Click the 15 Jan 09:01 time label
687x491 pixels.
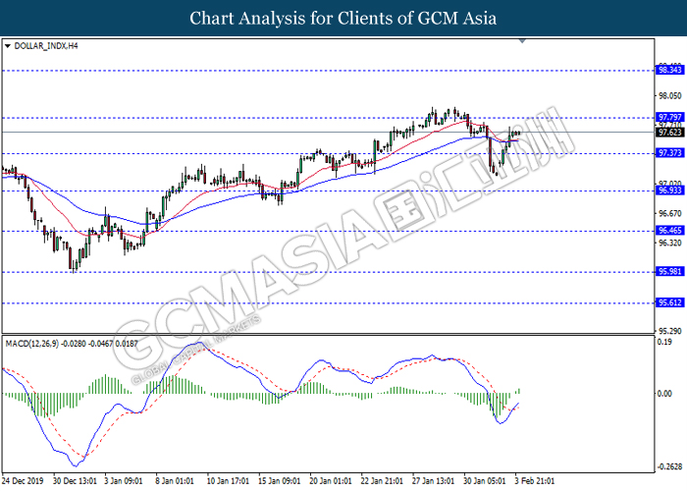pyautogui.click(x=279, y=481)
